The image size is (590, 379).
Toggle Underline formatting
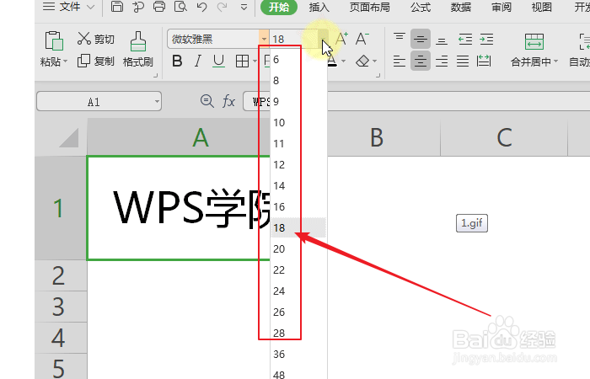(x=218, y=61)
